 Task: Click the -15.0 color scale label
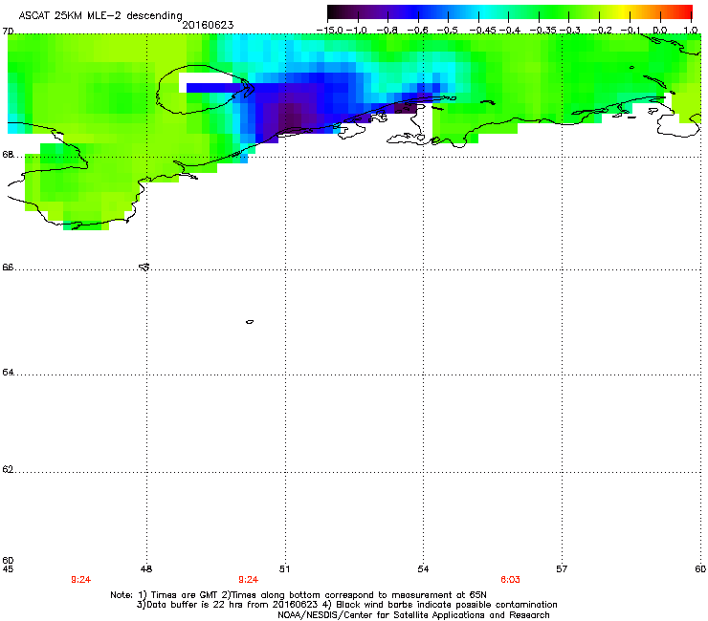(x=329, y=31)
